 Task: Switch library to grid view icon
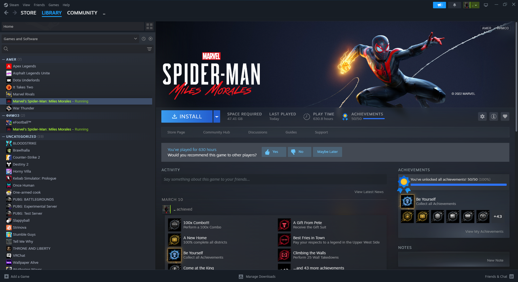click(149, 26)
